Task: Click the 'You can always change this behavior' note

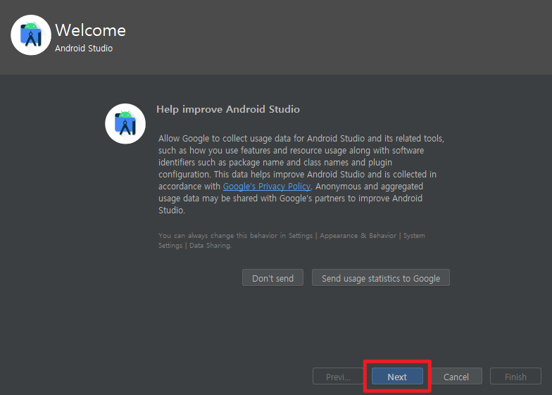Action: 291,241
